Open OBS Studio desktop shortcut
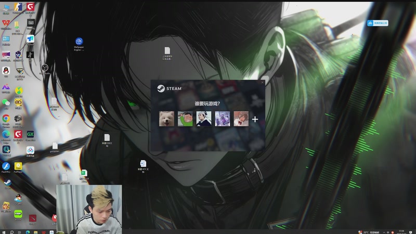416x234 pixels. point(45,69)
